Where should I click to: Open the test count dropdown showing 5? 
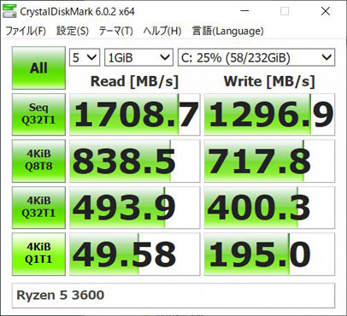tap(85, 58)
